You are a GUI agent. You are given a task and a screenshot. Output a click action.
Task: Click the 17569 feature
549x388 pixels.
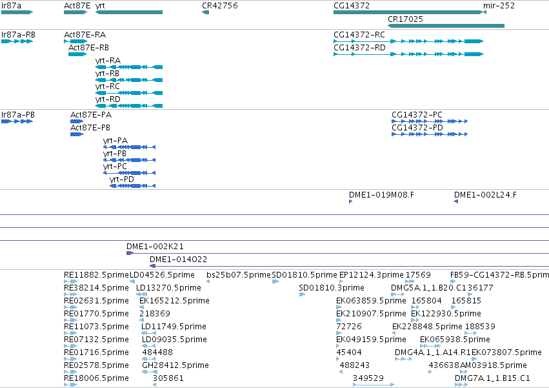click(x=410, y=281)
